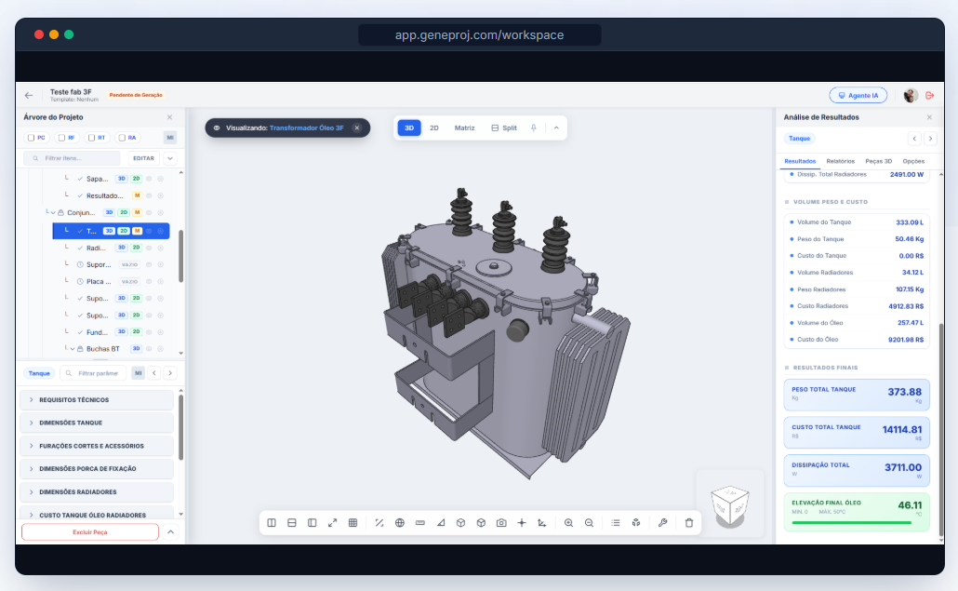Switch to the Matriz view tab

[464, 128]
